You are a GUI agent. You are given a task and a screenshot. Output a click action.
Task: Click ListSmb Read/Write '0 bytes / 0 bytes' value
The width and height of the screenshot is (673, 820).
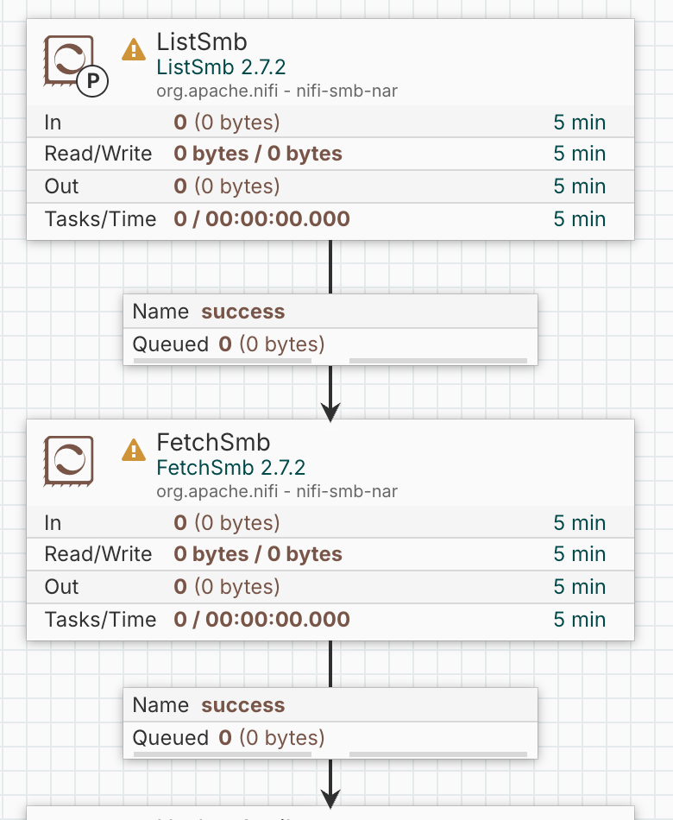(258, 154)
